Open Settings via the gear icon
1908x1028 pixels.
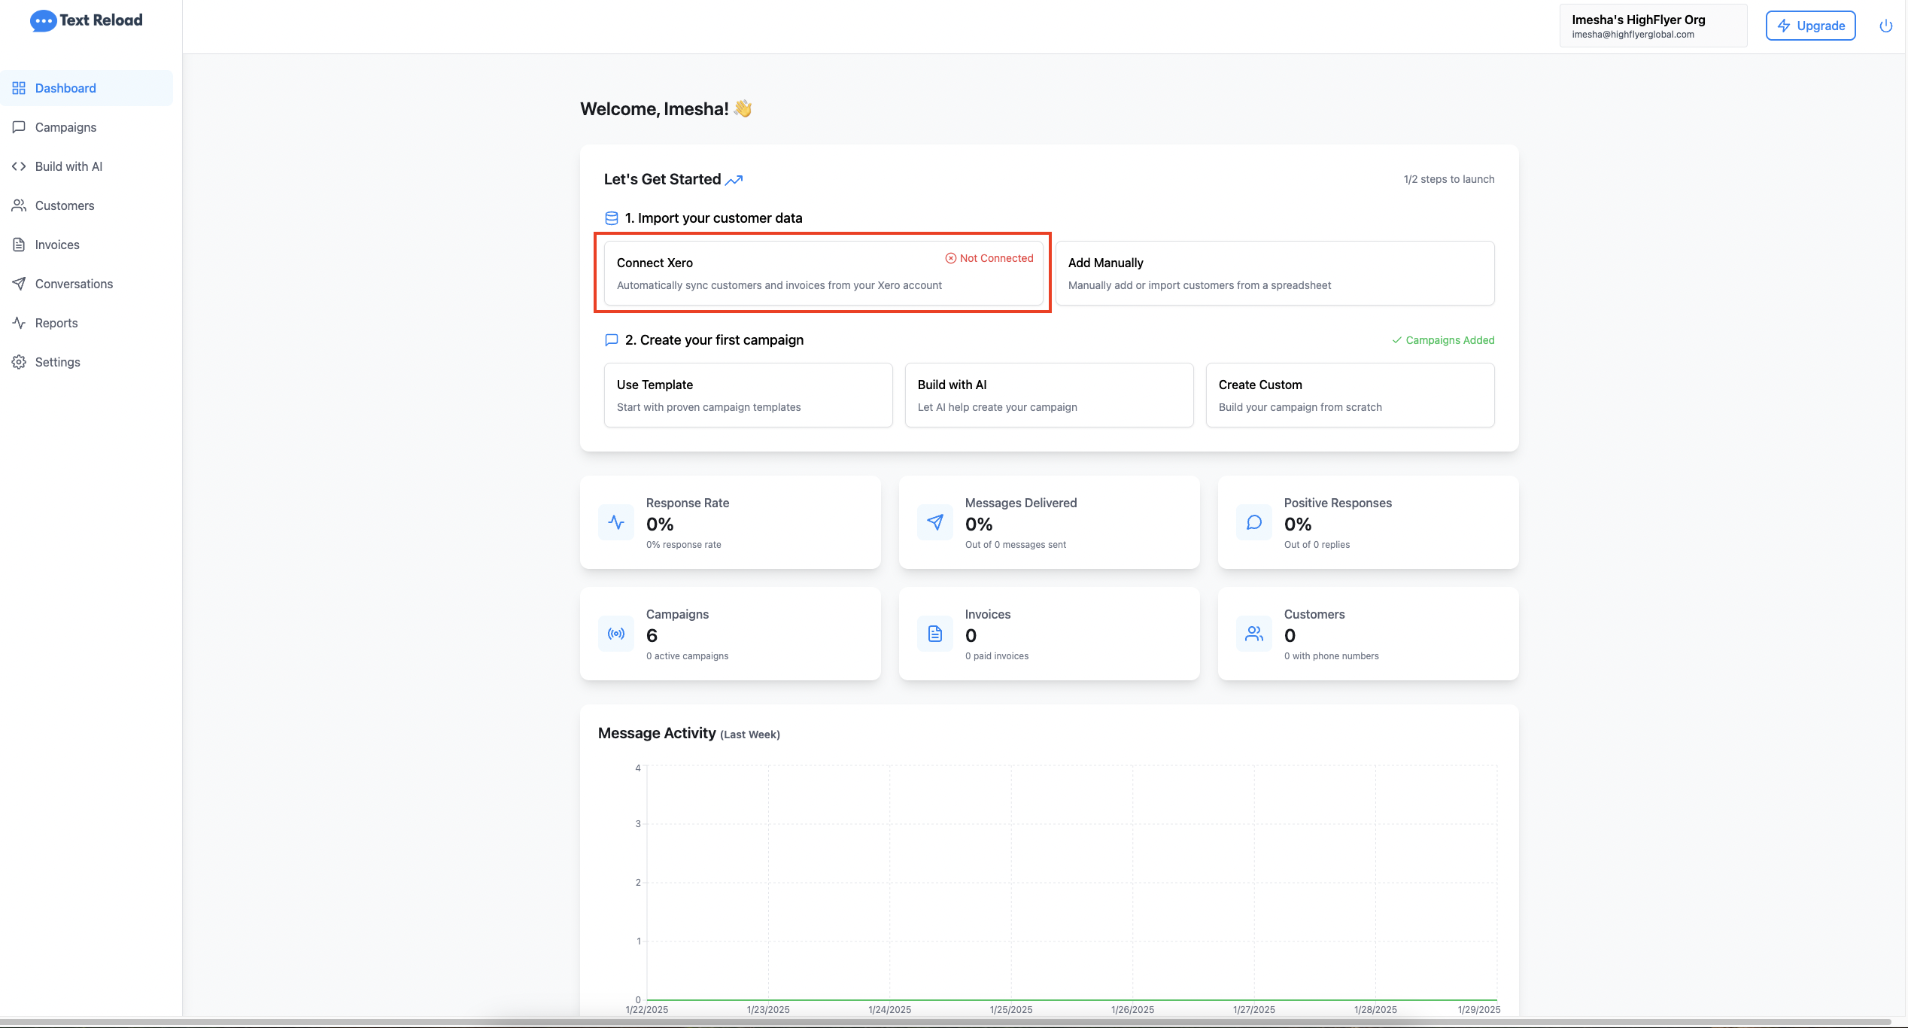[x=19, y=362]
